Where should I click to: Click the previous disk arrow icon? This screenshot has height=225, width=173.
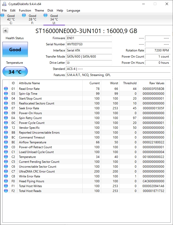tap(5, 31)
